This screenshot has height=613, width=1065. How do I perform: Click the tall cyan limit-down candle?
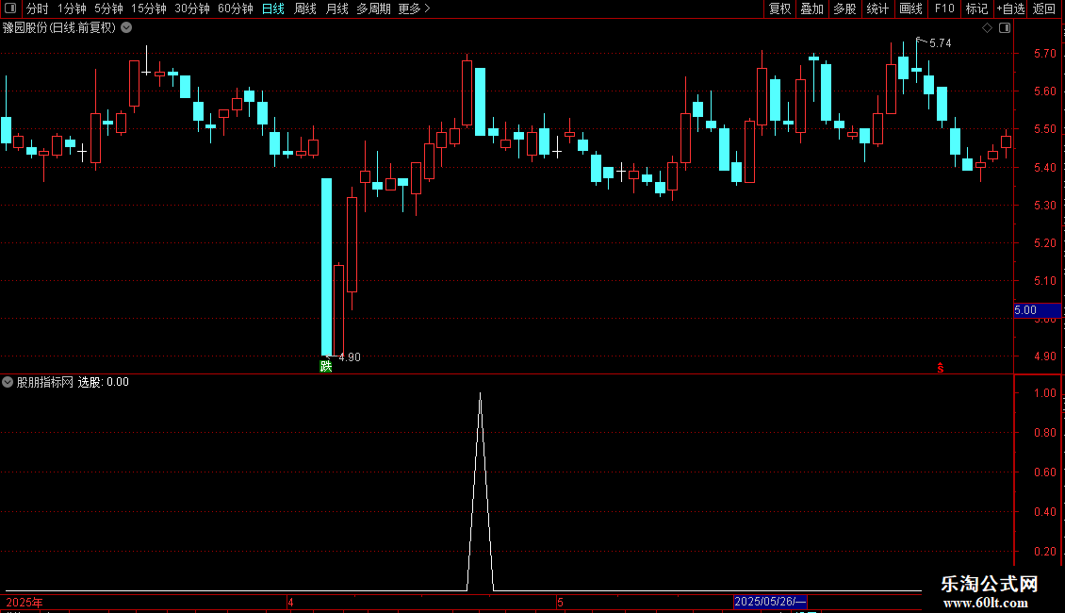pos(327,266)
